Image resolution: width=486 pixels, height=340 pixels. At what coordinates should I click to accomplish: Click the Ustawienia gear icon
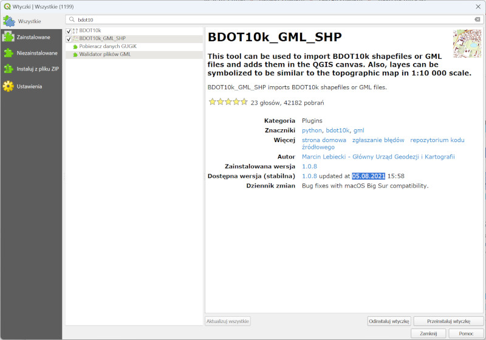[x=9, y=86]
